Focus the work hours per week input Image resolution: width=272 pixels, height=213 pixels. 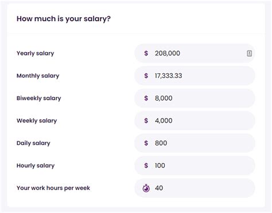click(195, 188)
